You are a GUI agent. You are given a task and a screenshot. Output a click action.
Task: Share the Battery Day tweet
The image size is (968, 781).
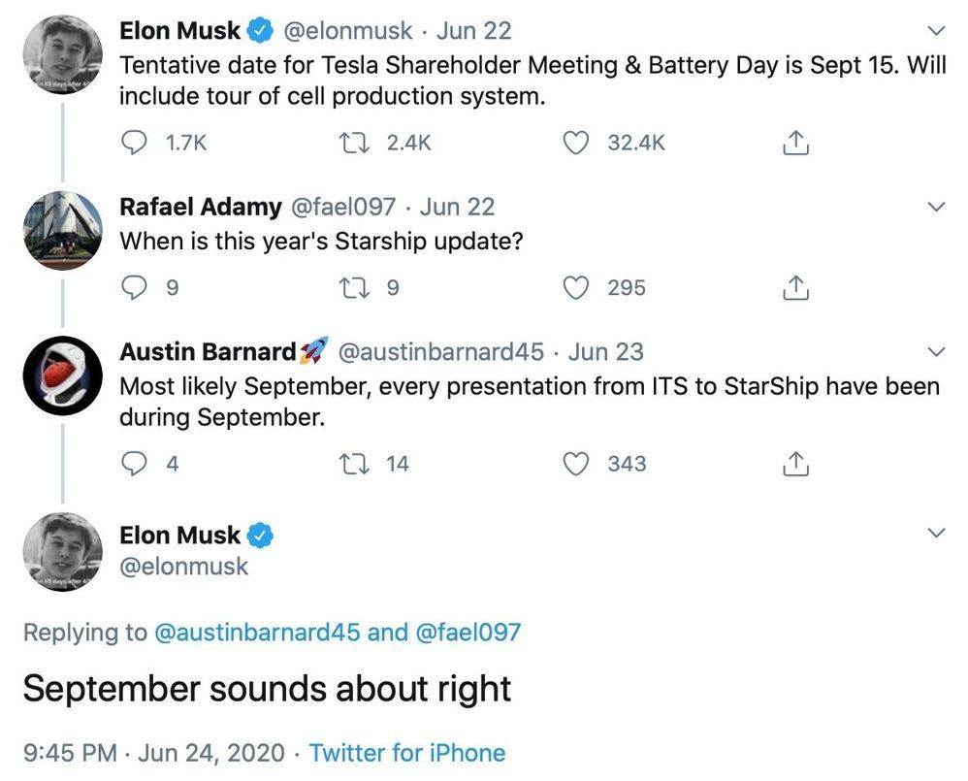[x=794, y=143]
